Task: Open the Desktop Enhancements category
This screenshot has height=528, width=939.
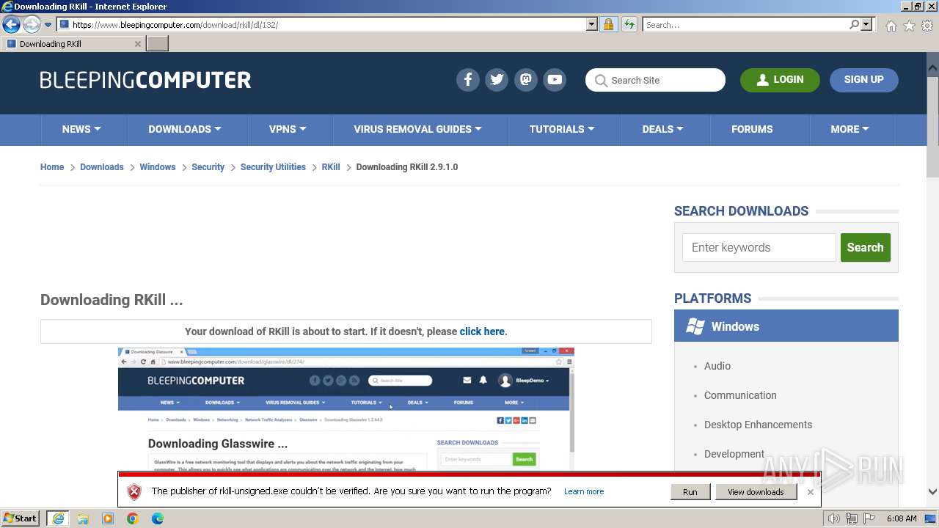Action: point(758,425)
